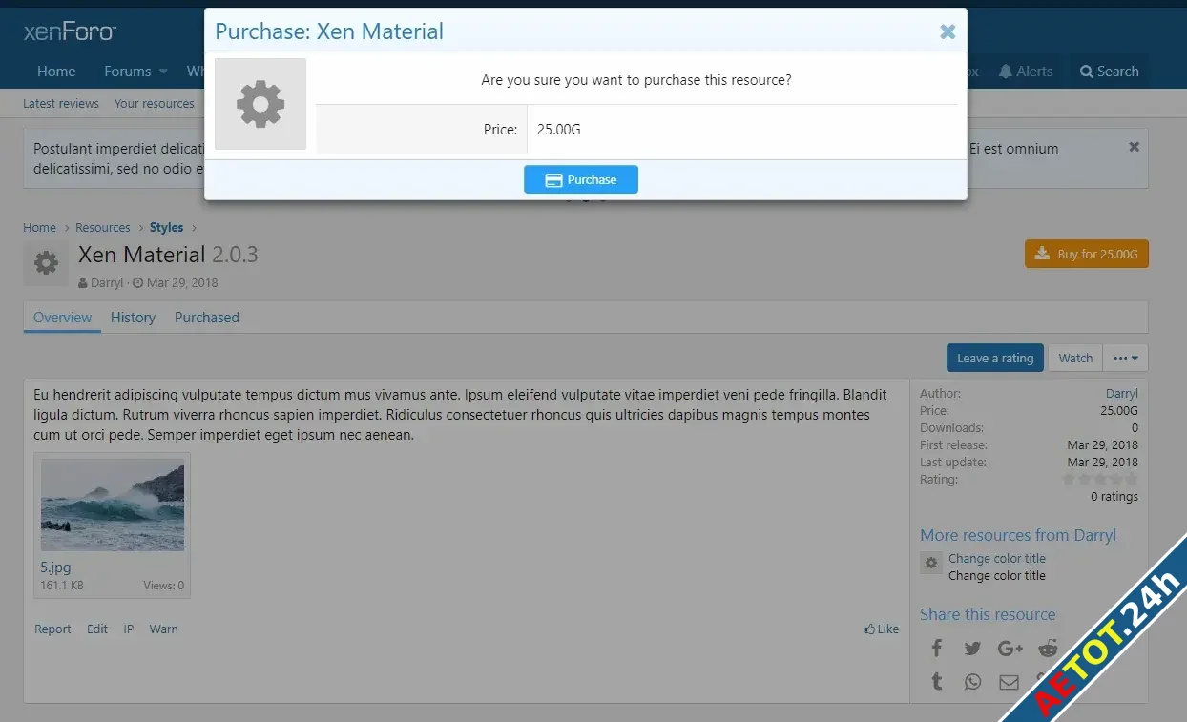Give the resource a star rating
This screenshot has width=1187, height=722.
994,358
